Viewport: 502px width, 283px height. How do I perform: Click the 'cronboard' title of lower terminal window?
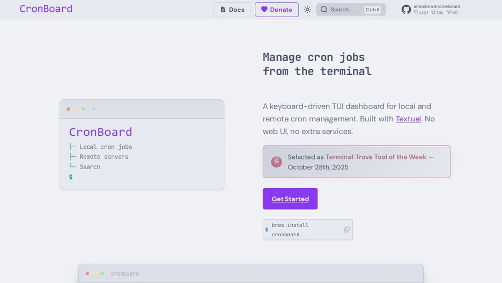point(125,274)
